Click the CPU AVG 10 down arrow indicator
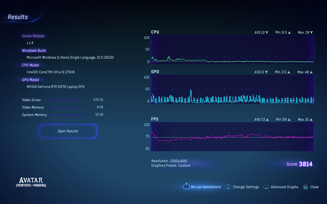This screenshot has height=204, width=327. (267, 33)
